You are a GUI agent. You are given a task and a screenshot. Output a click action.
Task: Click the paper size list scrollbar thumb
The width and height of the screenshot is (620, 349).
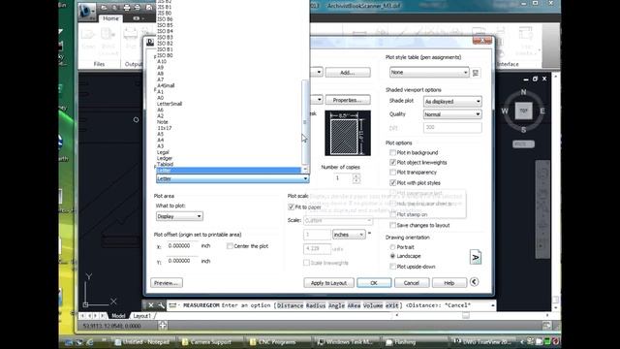(x=304, y=122)
